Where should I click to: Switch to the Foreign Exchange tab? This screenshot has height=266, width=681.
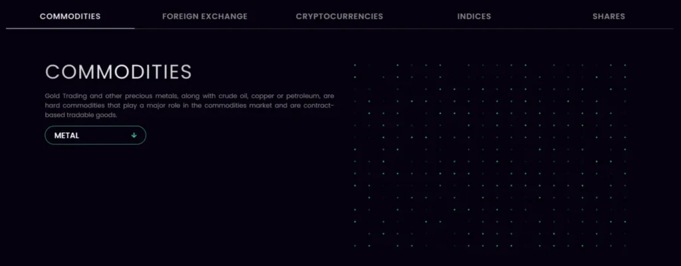pos(205,16)
